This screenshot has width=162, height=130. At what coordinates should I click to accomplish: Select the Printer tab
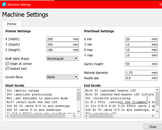click(x=12, y=24)
